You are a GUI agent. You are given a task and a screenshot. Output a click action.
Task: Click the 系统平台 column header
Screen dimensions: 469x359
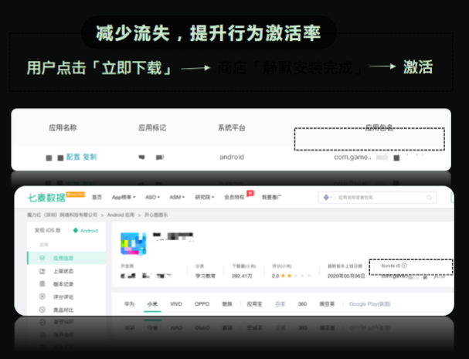tap(232, 128)
